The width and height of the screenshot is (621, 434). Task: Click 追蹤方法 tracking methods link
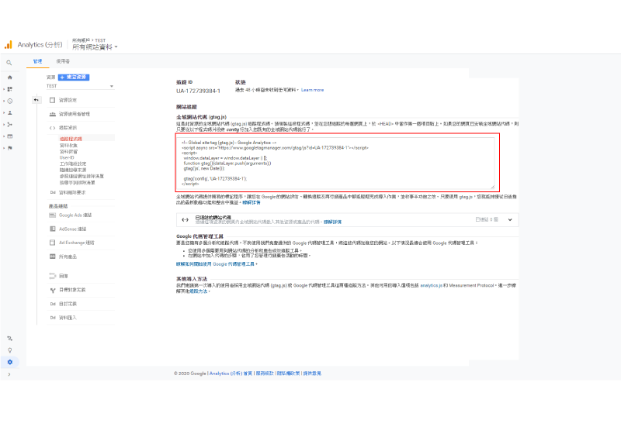click(x=199, y=291)
